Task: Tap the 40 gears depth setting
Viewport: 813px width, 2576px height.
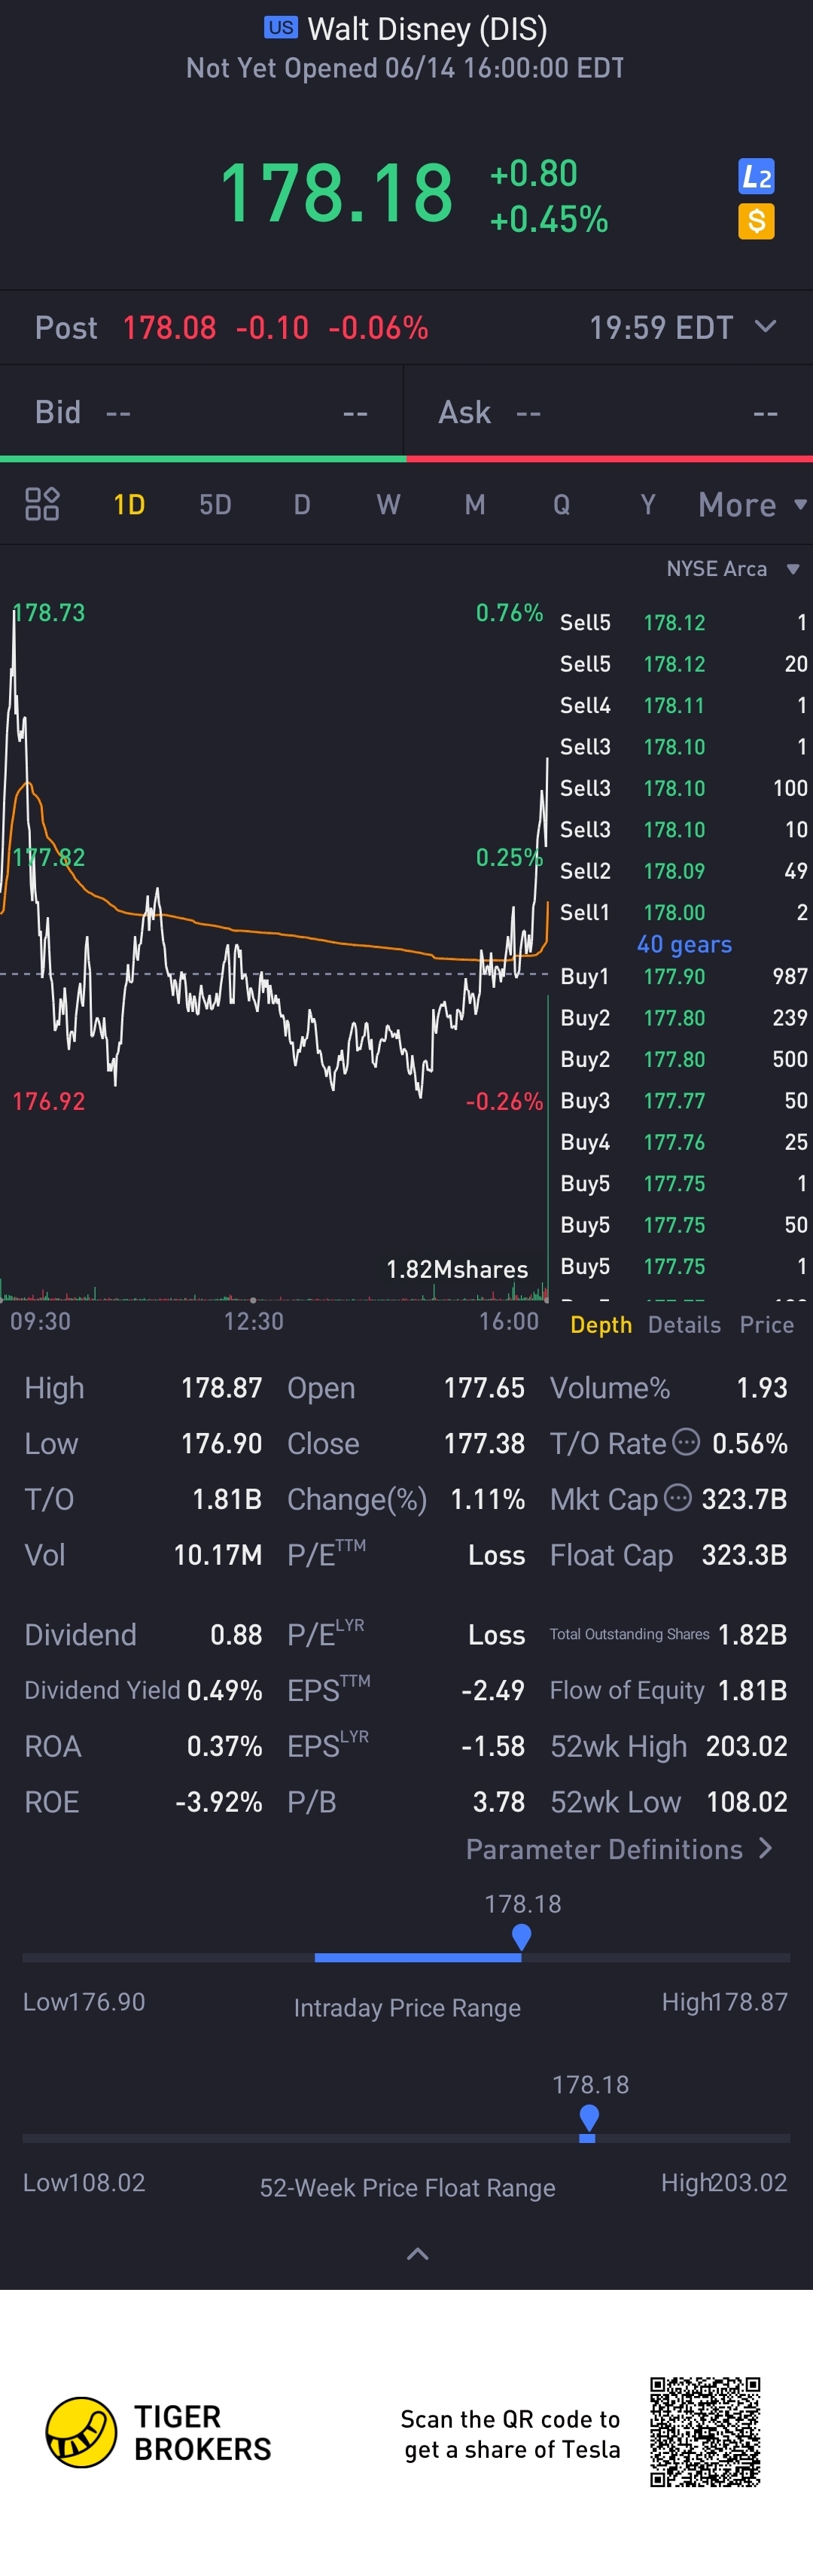Action: [684, 944]
